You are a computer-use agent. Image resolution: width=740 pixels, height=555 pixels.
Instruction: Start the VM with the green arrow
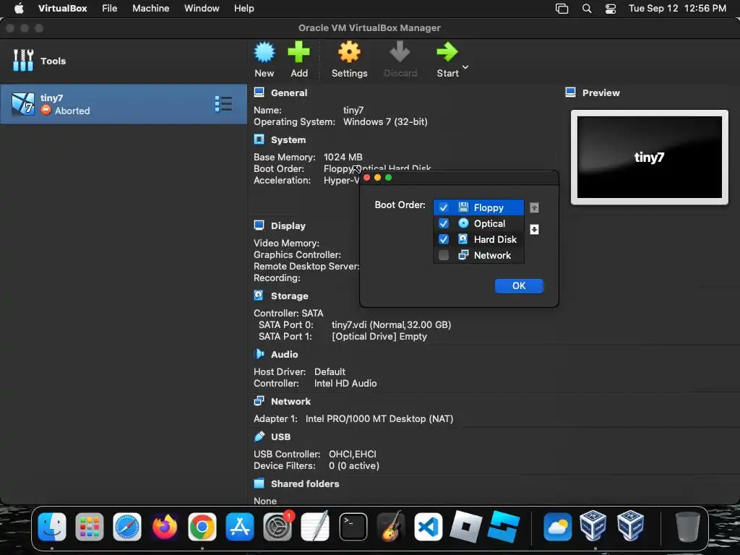pyautogui.click(x=447, y=52)
